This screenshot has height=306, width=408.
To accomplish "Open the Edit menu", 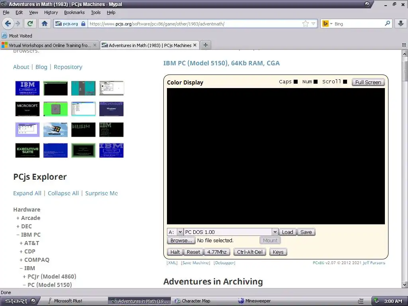I will 19,12.
